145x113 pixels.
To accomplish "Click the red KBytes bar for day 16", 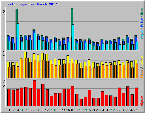I will pos(73,96).
